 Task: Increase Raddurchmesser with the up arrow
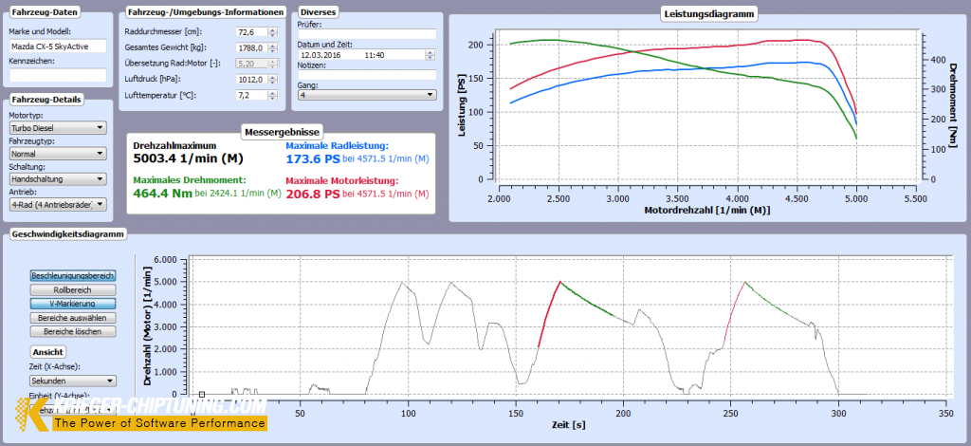tap(273, 29)
